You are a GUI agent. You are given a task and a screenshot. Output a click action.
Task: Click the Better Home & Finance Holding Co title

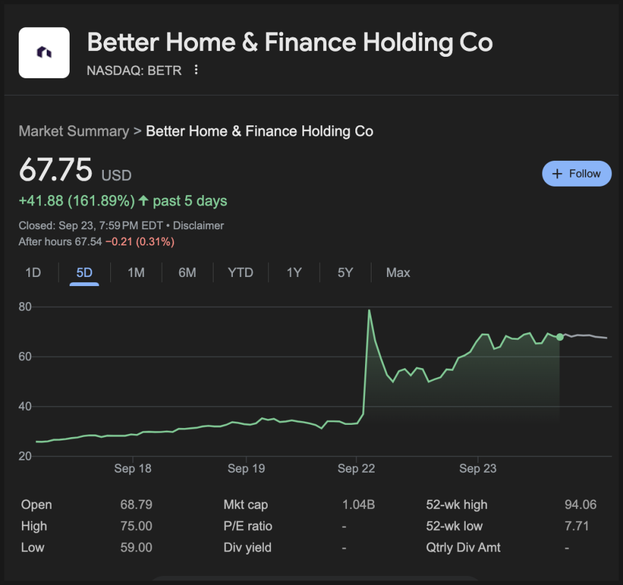pos(290,43)
